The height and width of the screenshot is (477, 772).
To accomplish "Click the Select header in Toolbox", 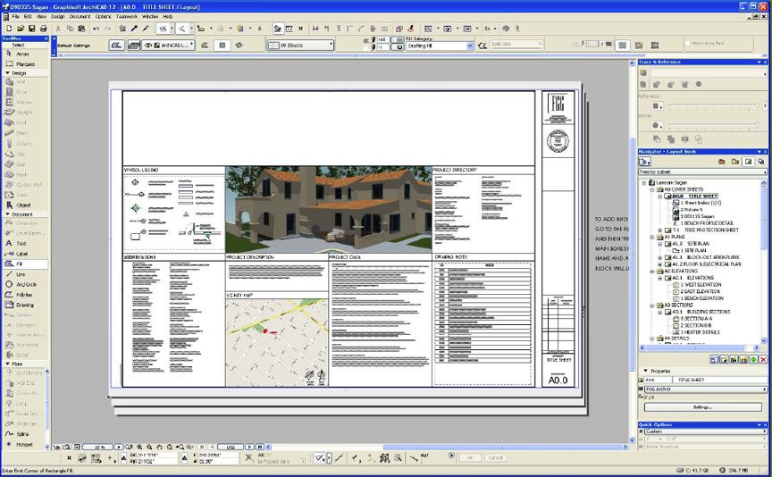I will 19,45.
